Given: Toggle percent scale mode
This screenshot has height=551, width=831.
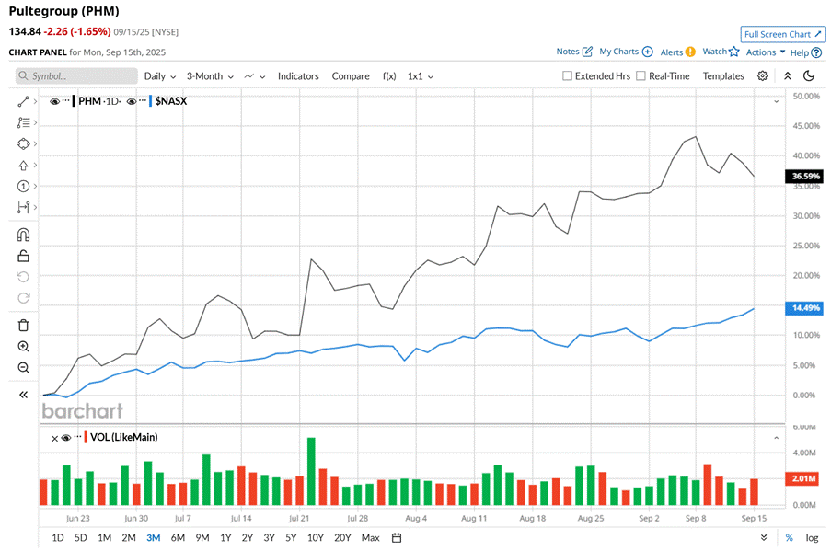Looking at the screenshot, I should point(790,538).
